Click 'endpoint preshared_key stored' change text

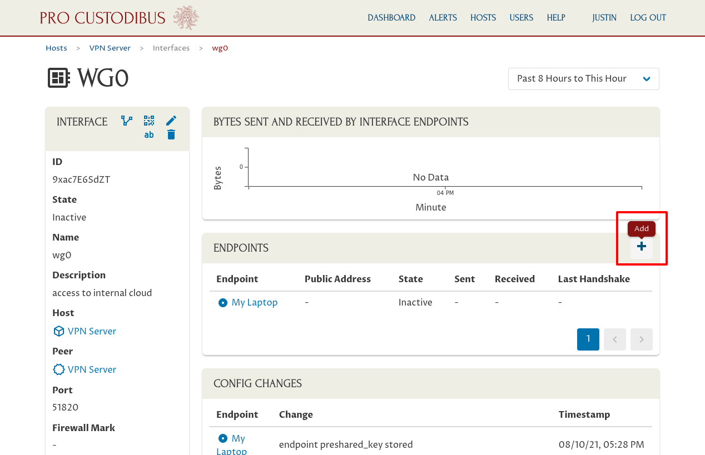(346, 444)
